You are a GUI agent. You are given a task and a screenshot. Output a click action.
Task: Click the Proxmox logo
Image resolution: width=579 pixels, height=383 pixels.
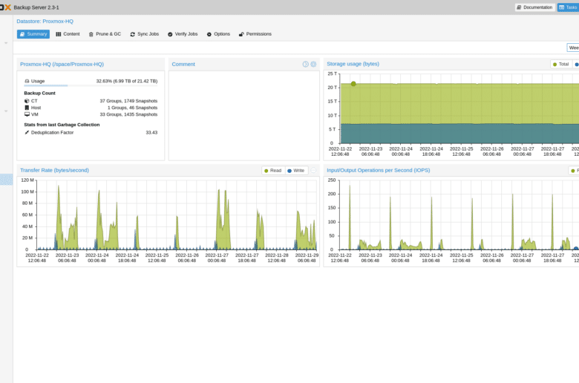coord(5,7)
